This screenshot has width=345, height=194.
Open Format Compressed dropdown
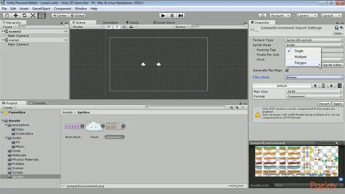click(314, 97)
